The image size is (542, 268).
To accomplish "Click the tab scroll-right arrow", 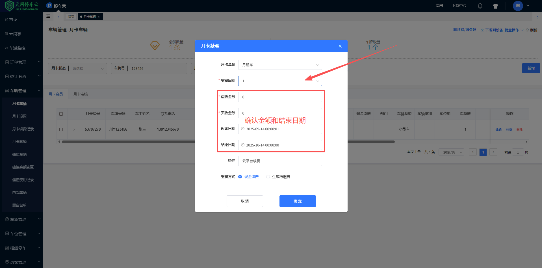I will (537, 17).
